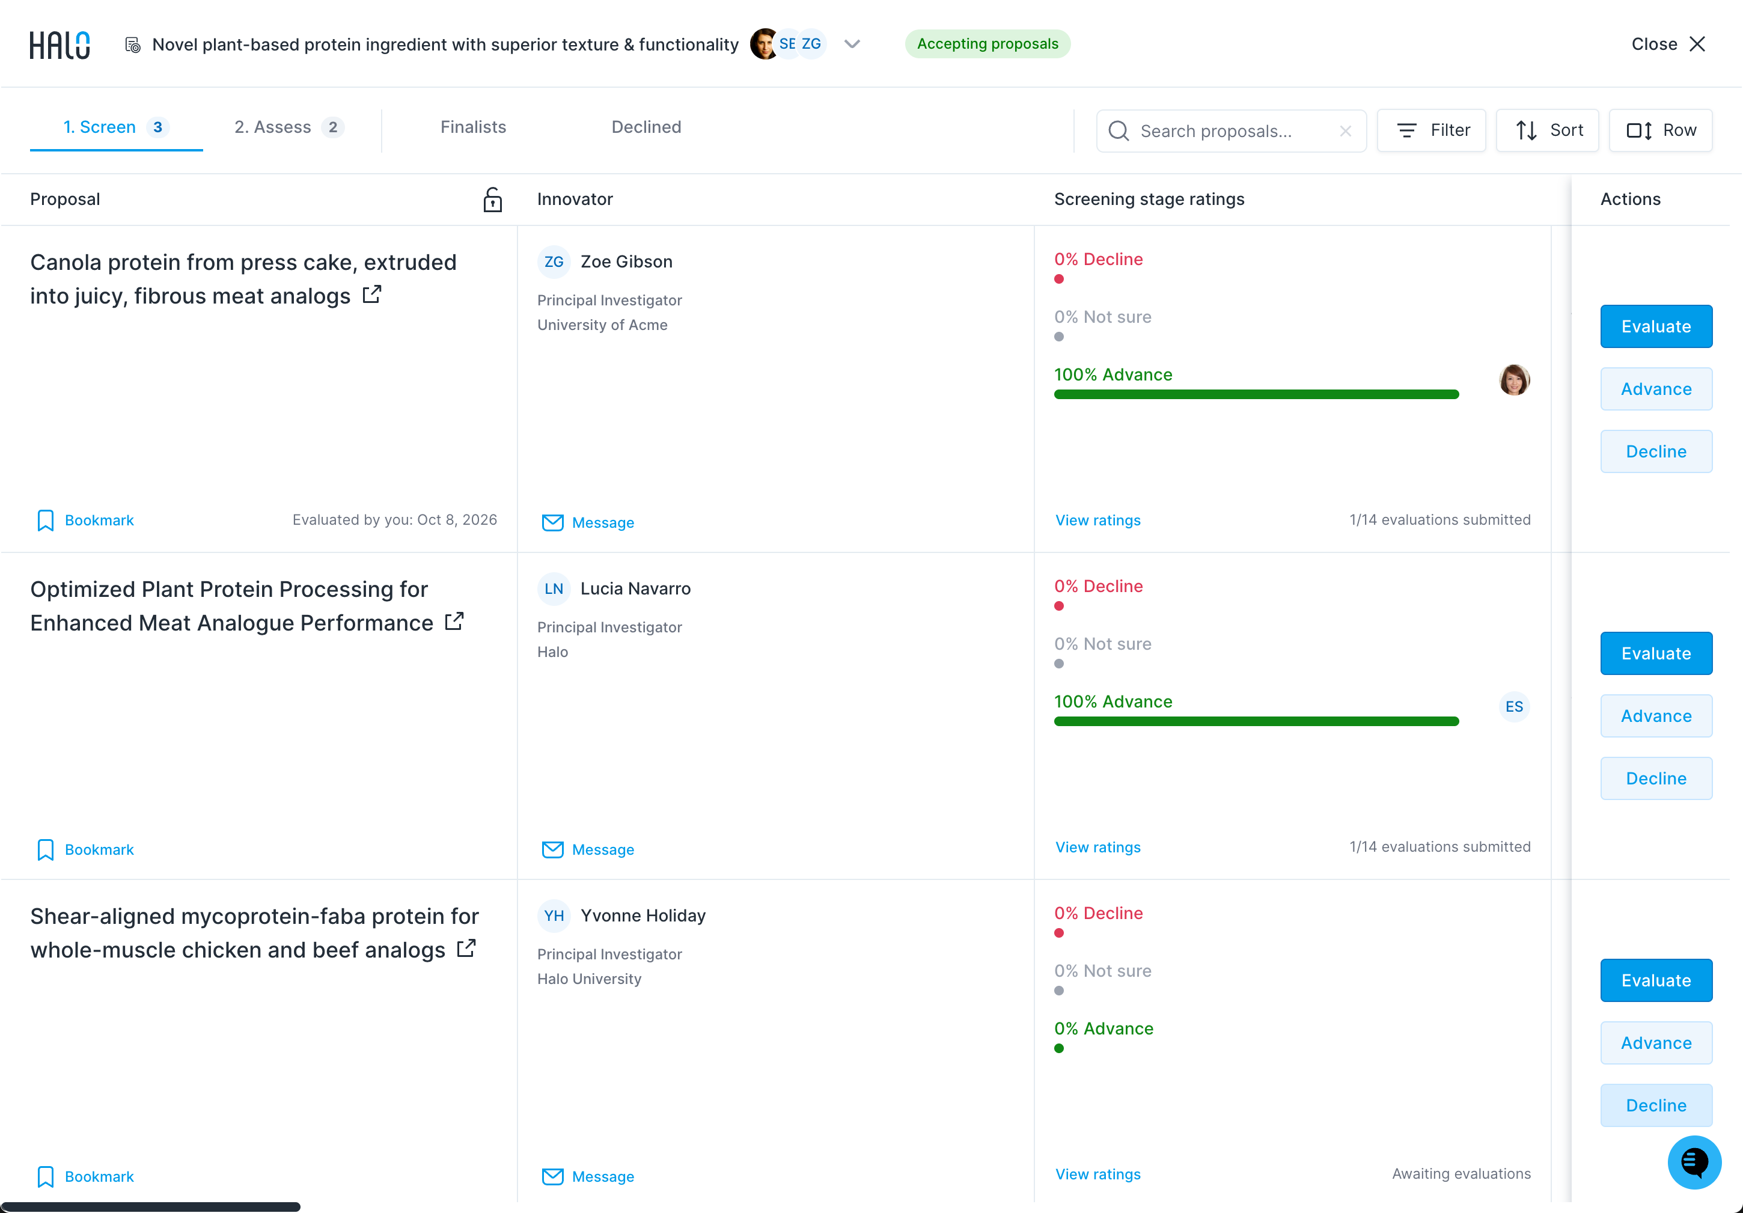Viewport: 1743px width, 1213px height.
Task: Open the chat support bubble
Action: 1694,1162
